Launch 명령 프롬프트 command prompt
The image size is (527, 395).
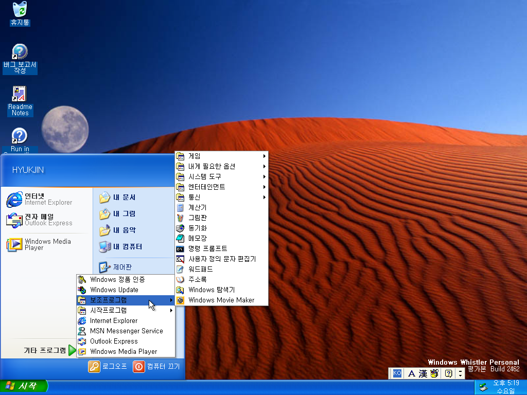[221, 248]
